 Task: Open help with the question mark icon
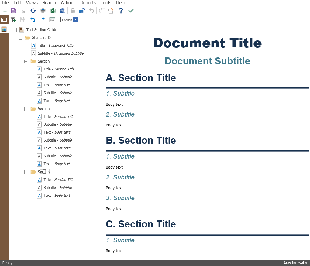(121, 11)
